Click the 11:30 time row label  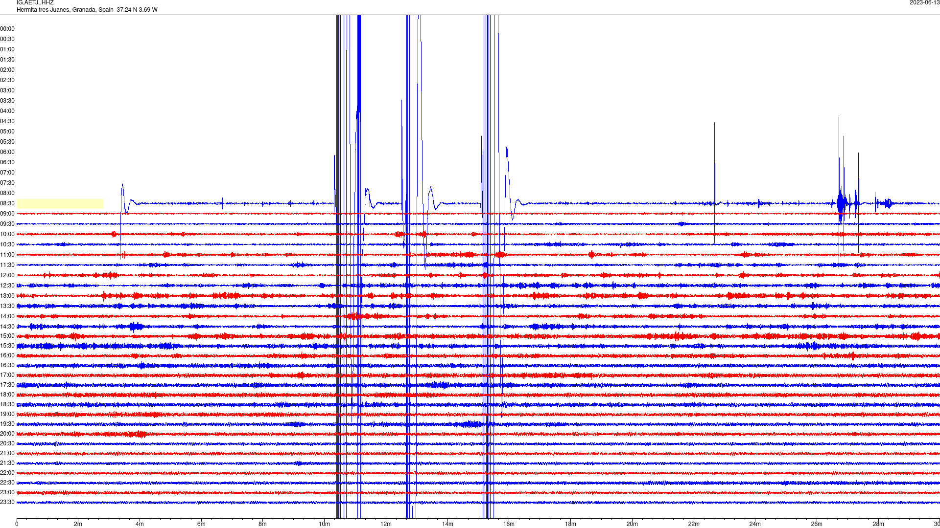point(7,265)
